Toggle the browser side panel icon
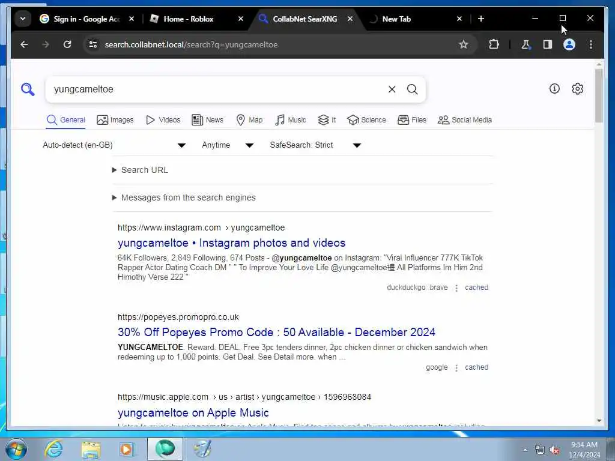This screenshot has height=461, width=615. tap(548, 44)
